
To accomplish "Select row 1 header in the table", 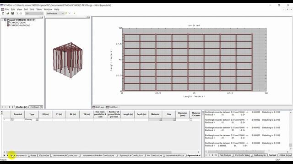I will click(6, 119).
